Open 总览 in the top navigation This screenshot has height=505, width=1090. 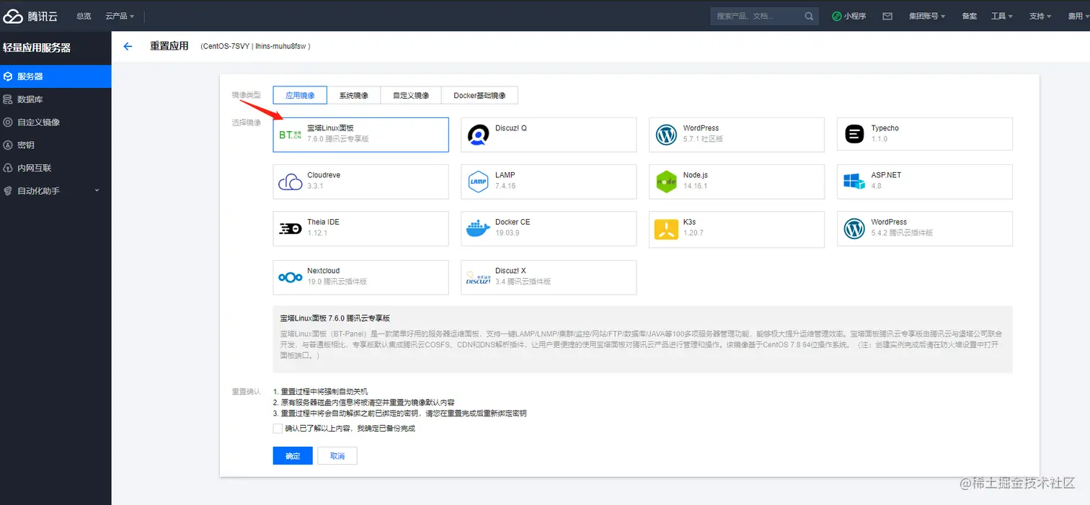pos(84,16)
